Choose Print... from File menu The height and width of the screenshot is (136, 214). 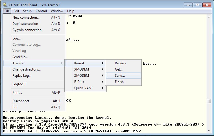pyautogui.click(x=34, y=93)
